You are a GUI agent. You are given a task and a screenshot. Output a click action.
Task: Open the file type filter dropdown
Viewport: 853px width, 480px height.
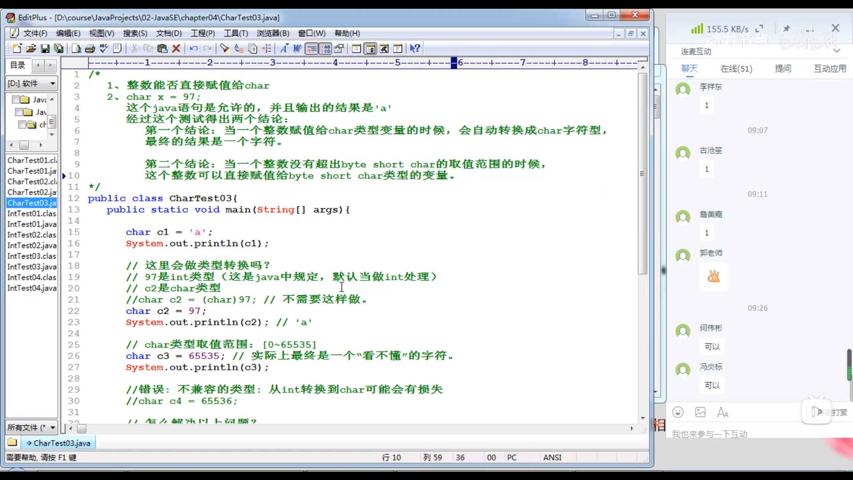click(x=53, y=428)
